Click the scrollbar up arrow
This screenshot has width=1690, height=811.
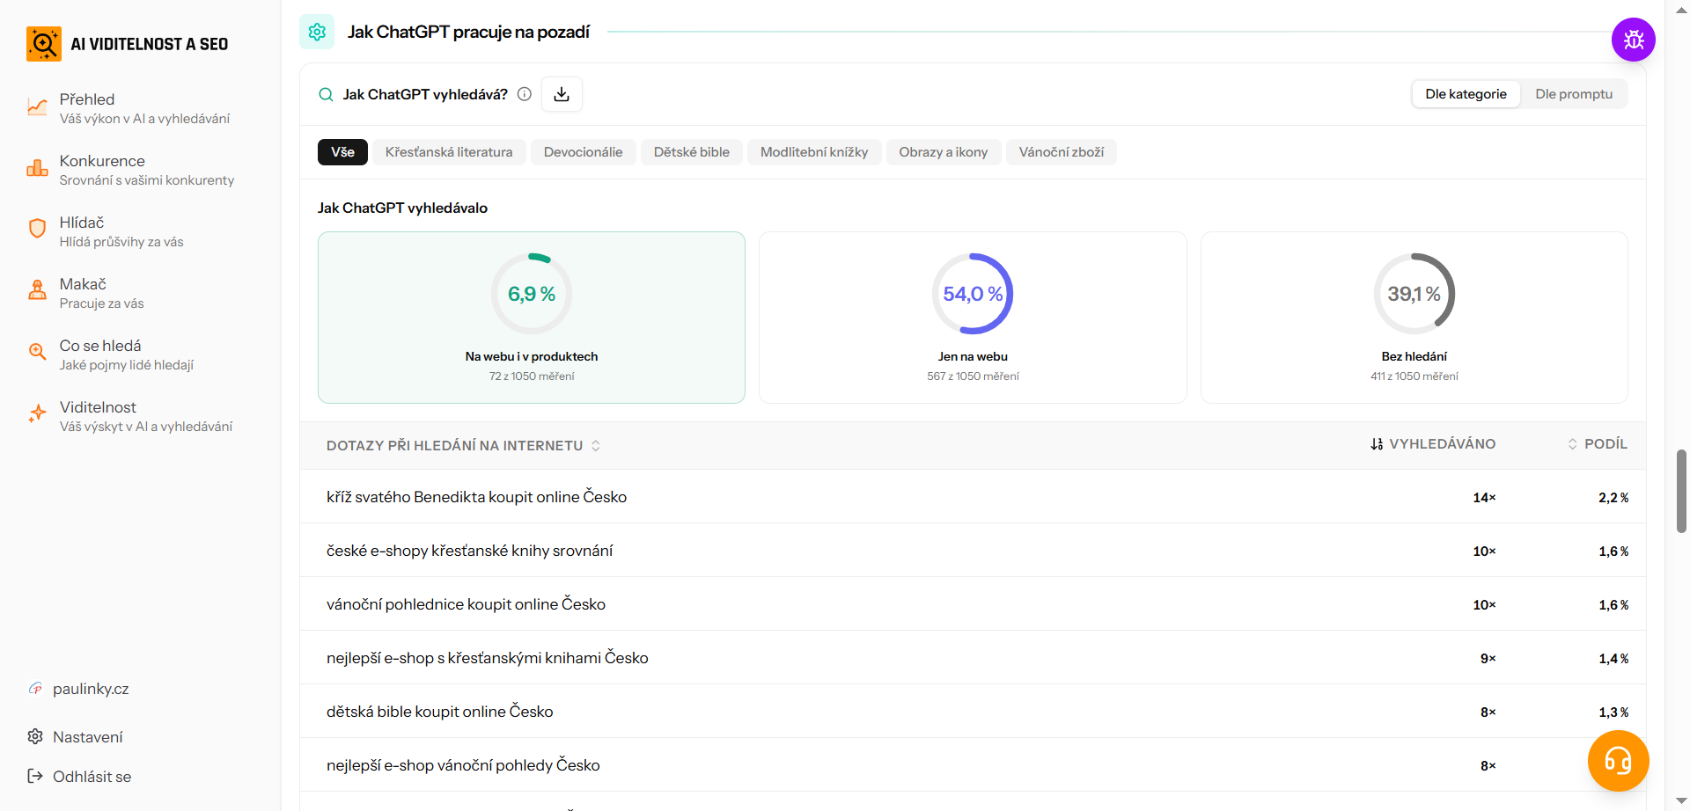point(1681,9)
